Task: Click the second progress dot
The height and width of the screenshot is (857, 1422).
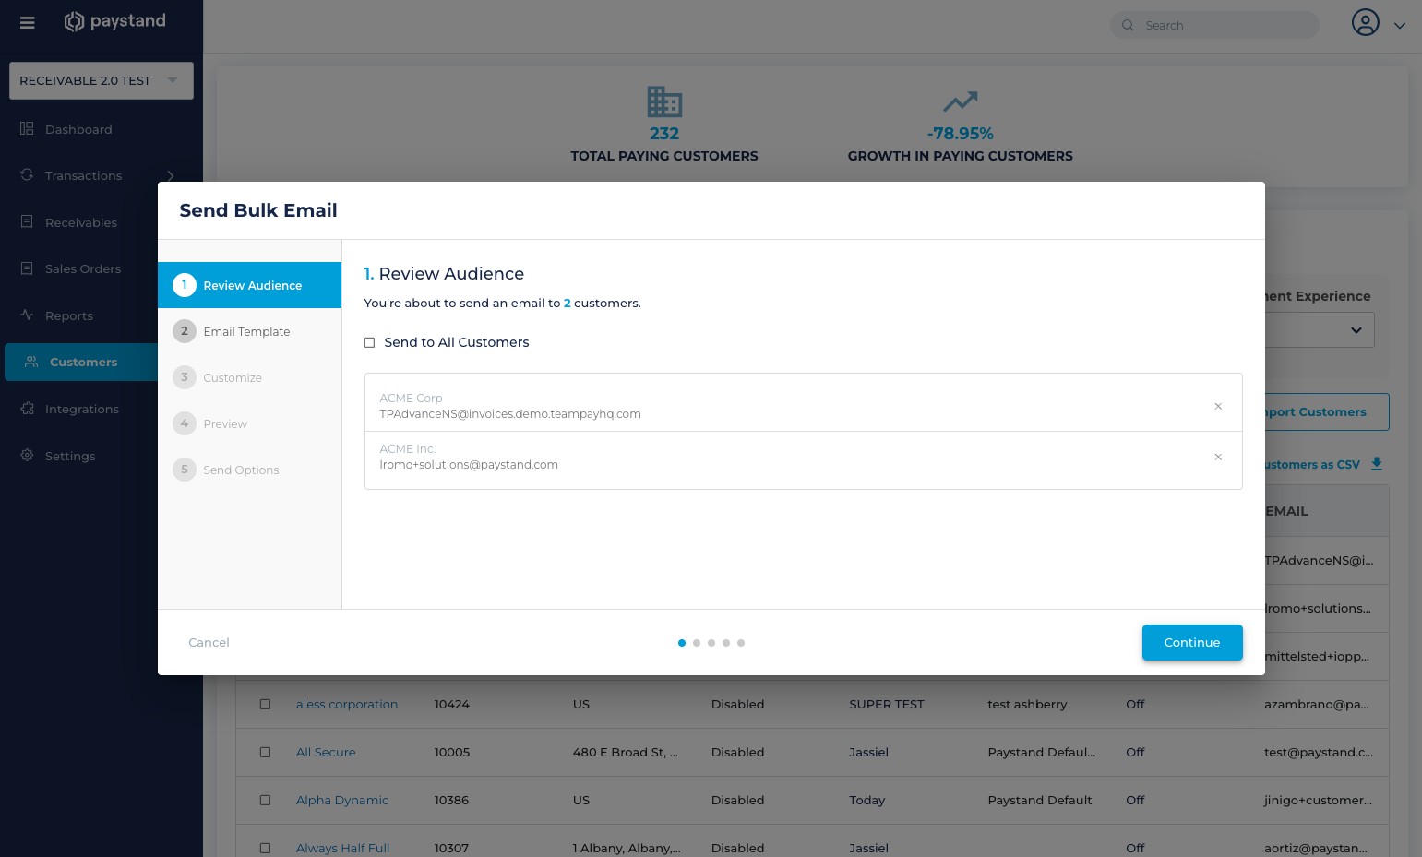Action: pos(697,643)
